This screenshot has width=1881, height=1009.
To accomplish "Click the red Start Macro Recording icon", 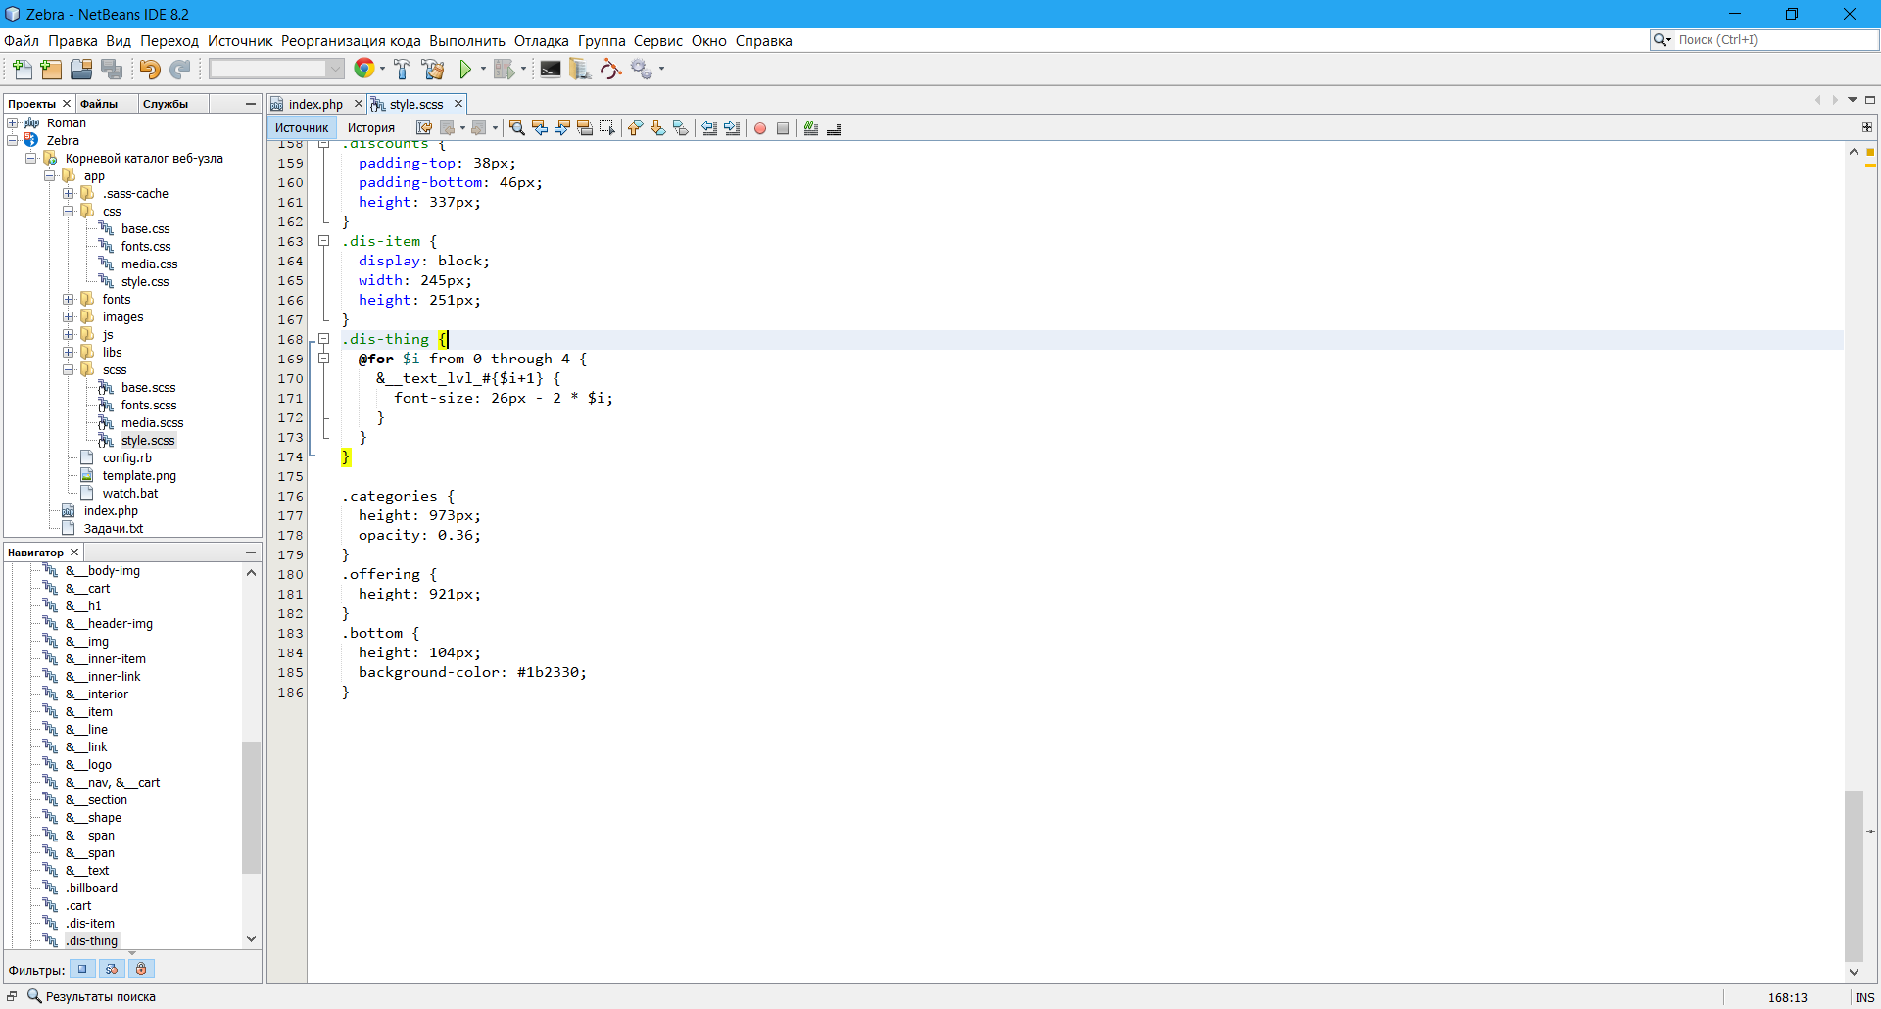I will pyautogui.click(x=760, y=128).
